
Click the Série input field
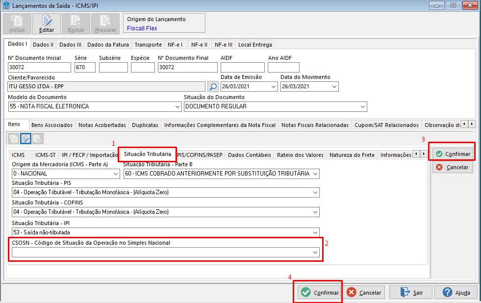(x=85, y=68)
